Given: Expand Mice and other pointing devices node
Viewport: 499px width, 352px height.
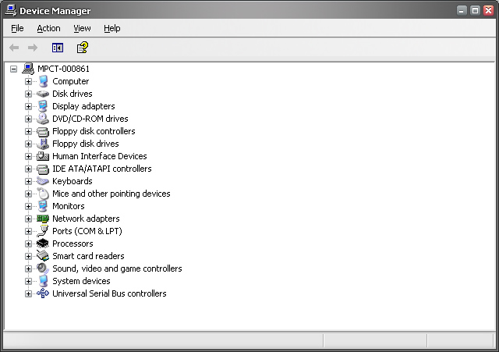Looking at the screenshot, I should (28, 194).
